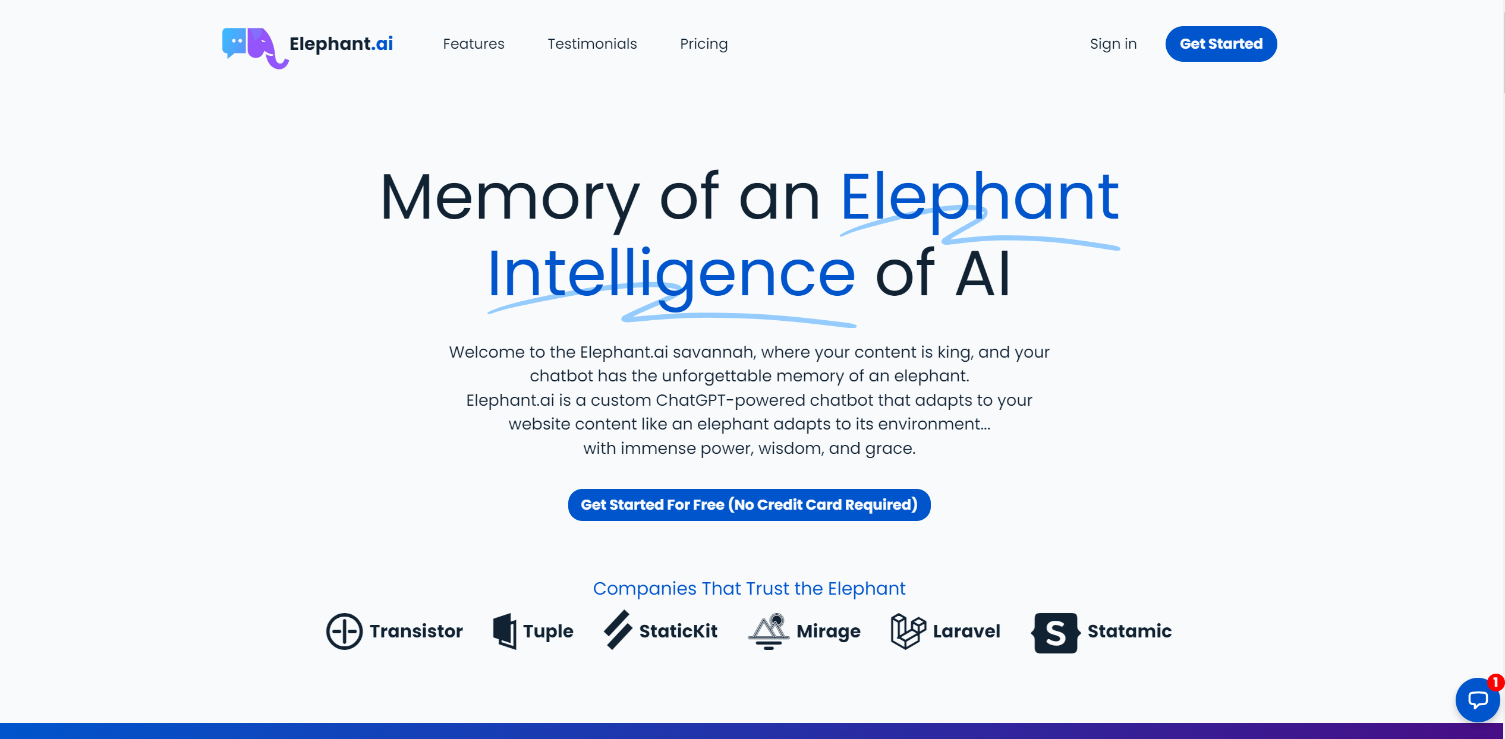Click the Mirage company icon
Screen dimensions: 1505x739
(768, 631)
